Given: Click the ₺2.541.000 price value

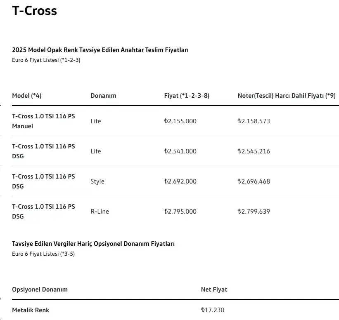Looking at the screenshot, I should (x=180, y=151).
